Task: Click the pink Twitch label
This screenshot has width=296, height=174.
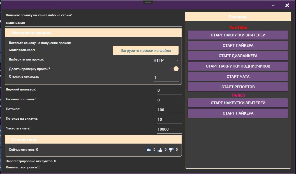Action: tap(238, 95)
